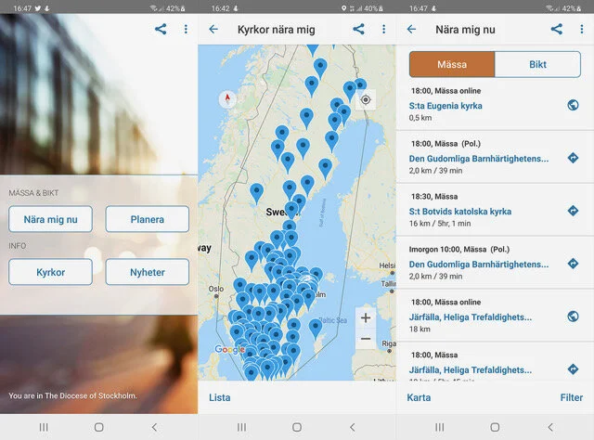Select church pin on Gotland island
Screen dimensions: 594x440
point(316,328)
